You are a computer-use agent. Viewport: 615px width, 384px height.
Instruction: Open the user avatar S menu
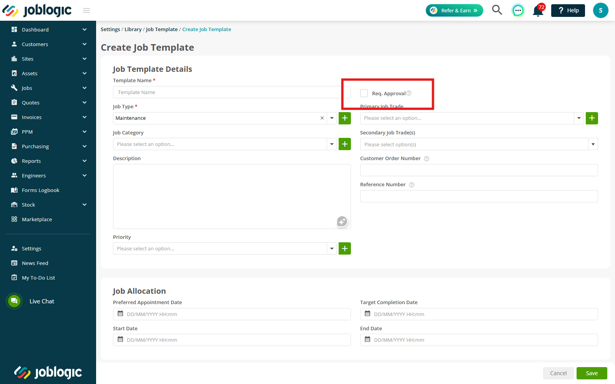point(600,10)
